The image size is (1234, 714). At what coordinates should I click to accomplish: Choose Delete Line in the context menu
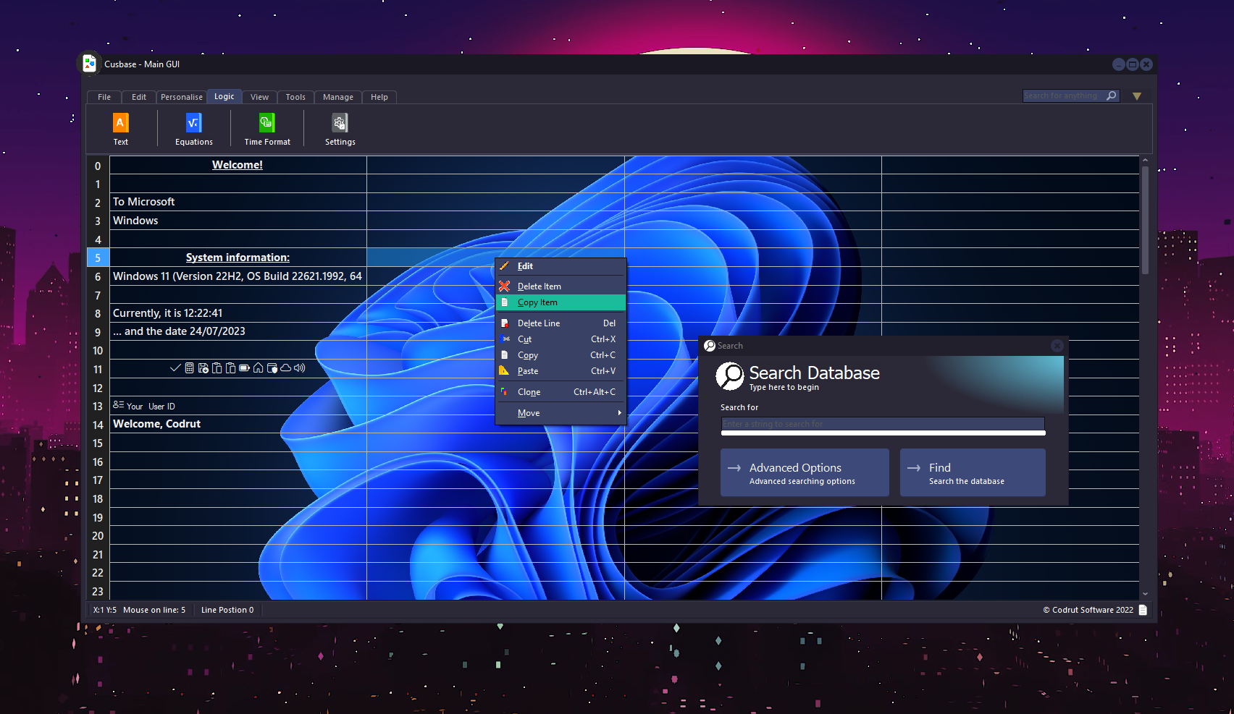click(x=561, y=323)
